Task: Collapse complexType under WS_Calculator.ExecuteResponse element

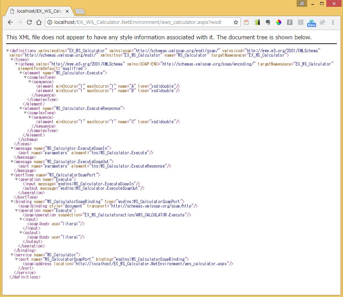Action: pyautogui.click(x=25, y=113)
